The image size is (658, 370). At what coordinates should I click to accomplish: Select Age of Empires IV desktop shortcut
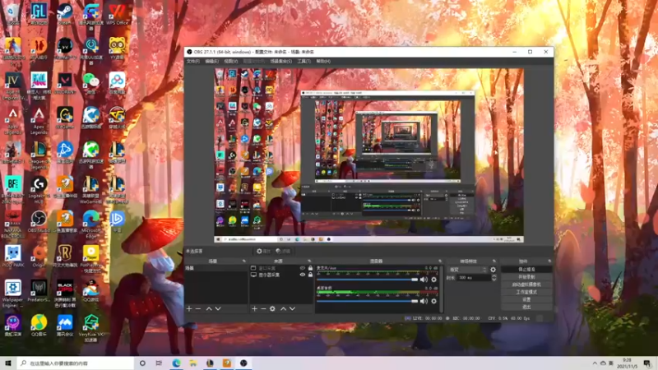tap(12, 86)
